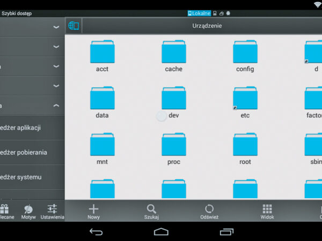
Task: Collapse the expanded section with up chevron
Action: 56,106
